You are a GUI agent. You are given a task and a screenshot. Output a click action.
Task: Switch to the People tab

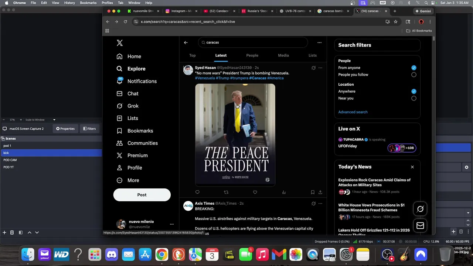(252, 55)
